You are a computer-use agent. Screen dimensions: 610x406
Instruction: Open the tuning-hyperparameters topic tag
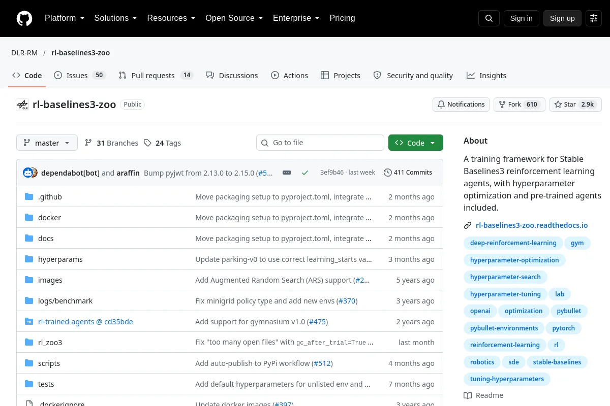point(507,379)
